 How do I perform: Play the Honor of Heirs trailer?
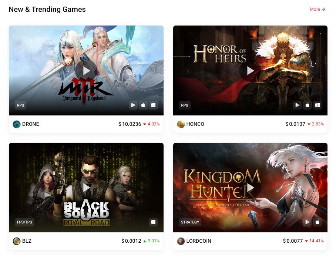coord(250,70)
